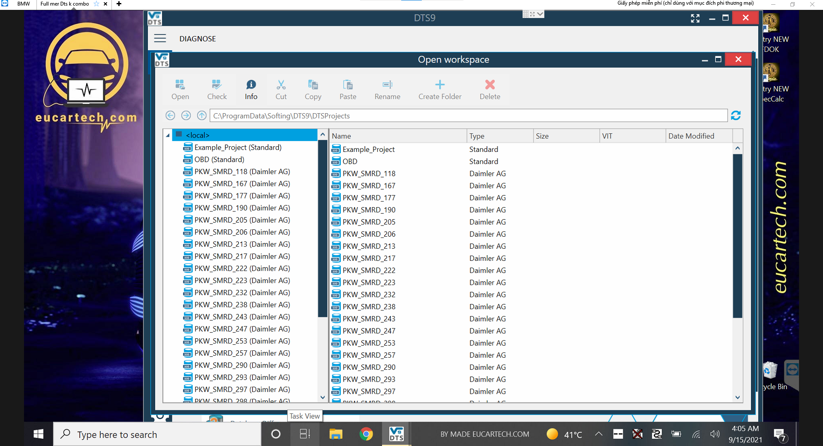Click the file list scroll down arrow

[x=737, y=398]
